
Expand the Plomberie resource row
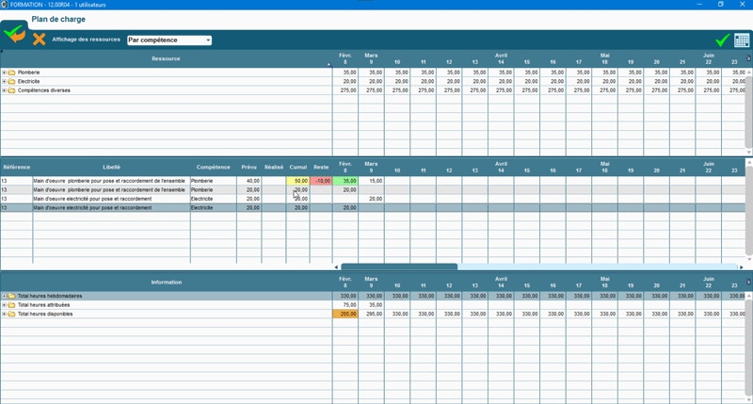pos(4,73)
